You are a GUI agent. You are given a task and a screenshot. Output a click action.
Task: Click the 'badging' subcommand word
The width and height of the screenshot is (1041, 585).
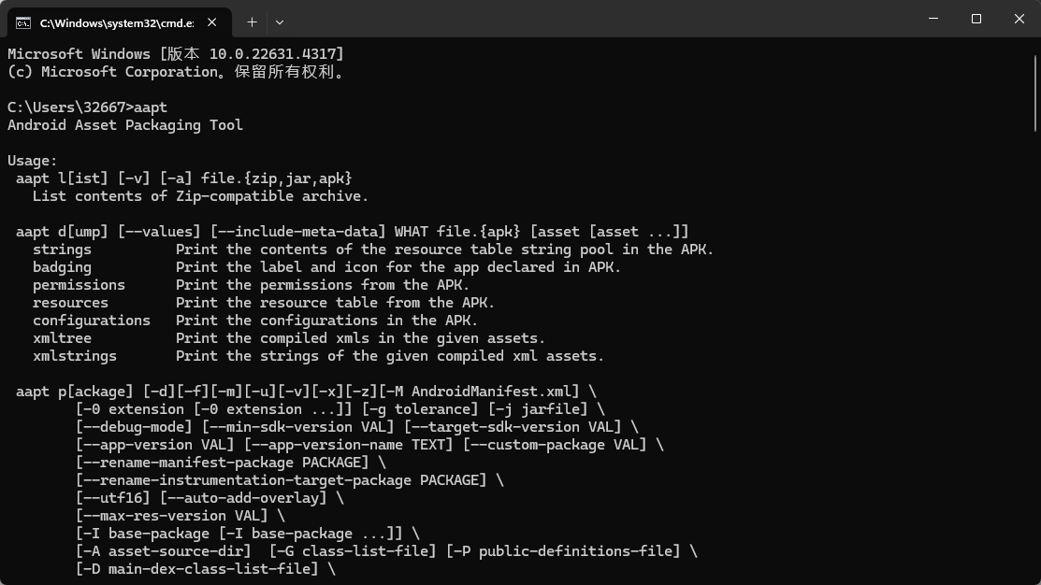pos(62,267)
